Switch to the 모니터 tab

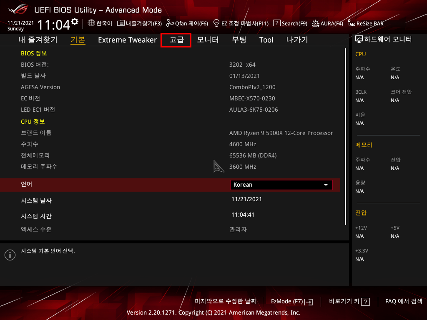pyautogui.click(x=208, y=40)
